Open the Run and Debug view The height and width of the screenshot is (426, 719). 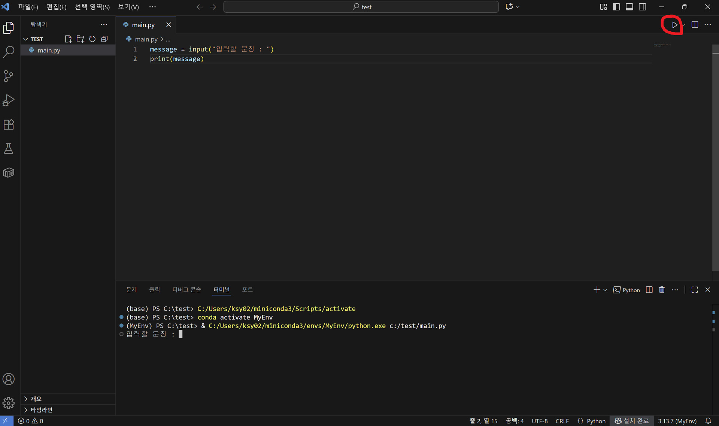tap(8, 100)
